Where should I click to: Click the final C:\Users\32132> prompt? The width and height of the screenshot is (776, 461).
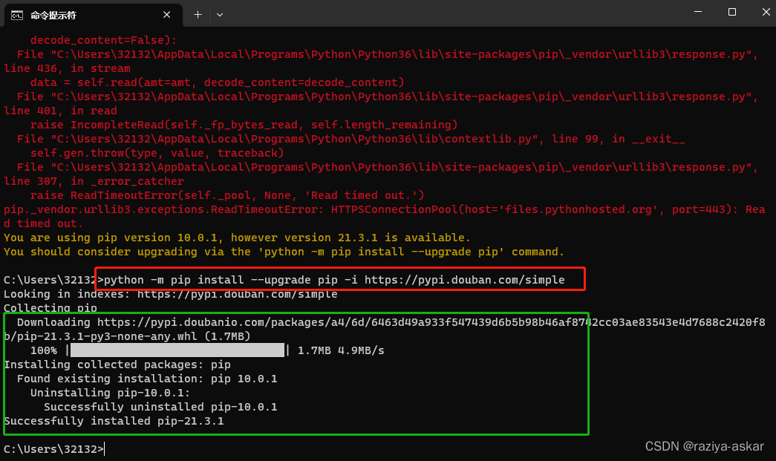[53, 449]
